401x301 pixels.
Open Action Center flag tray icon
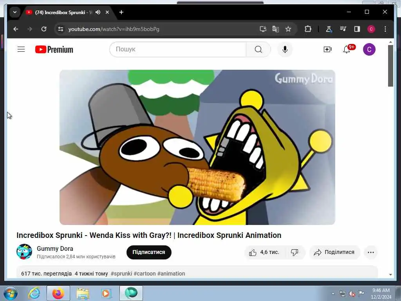click(361, 294)
